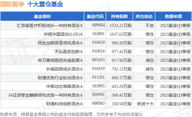The image size is (192, 117).
Task: Click fund 财通优势行业轮动混合A
Action: click(x=60, y=78)
